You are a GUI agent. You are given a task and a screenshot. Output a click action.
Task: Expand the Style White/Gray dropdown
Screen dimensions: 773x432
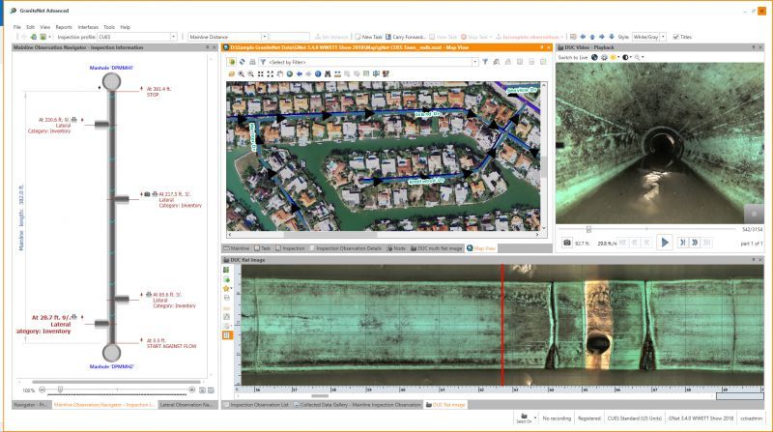(x=665, y=37)
